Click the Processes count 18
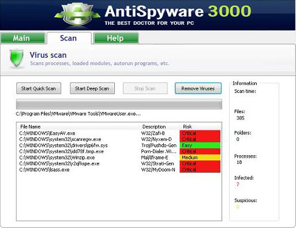 point(239,162)
